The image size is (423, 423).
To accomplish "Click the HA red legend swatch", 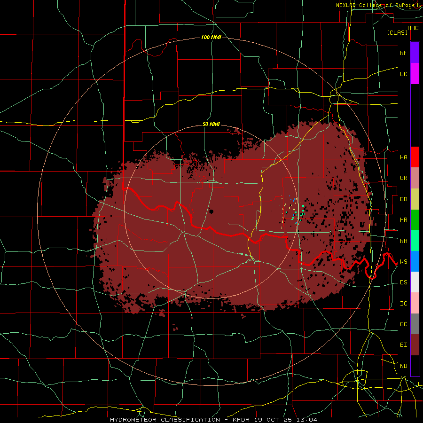I will click(x=415, y=157).
